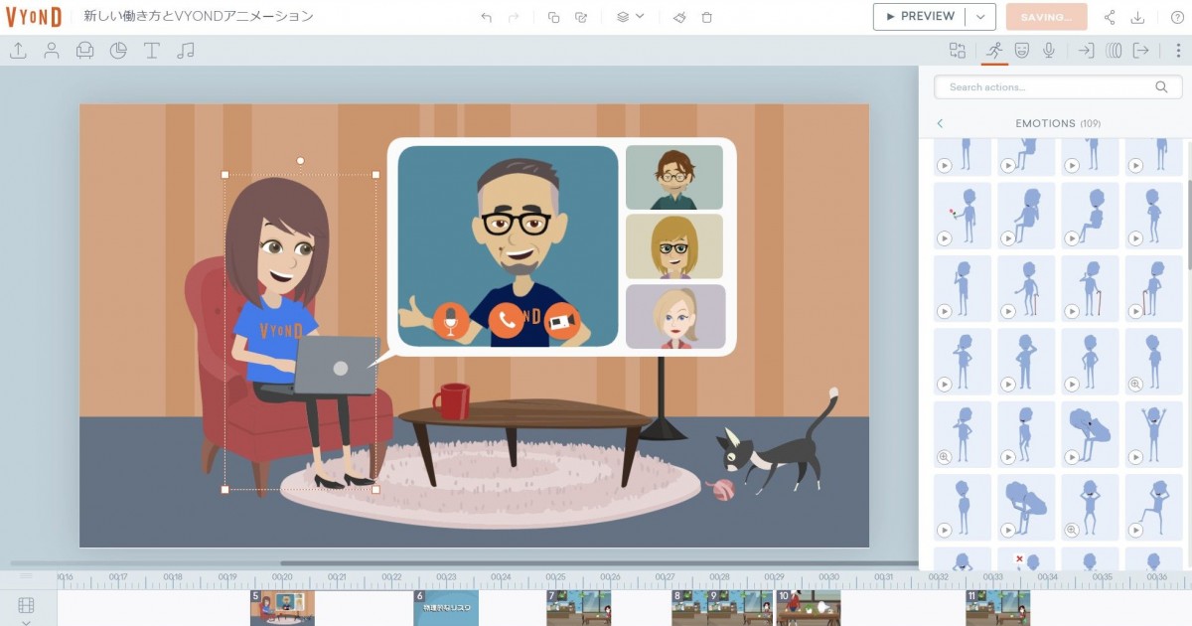Click the VYOND logo
The height and width of the screenshot is (626, 1192).
34,17
